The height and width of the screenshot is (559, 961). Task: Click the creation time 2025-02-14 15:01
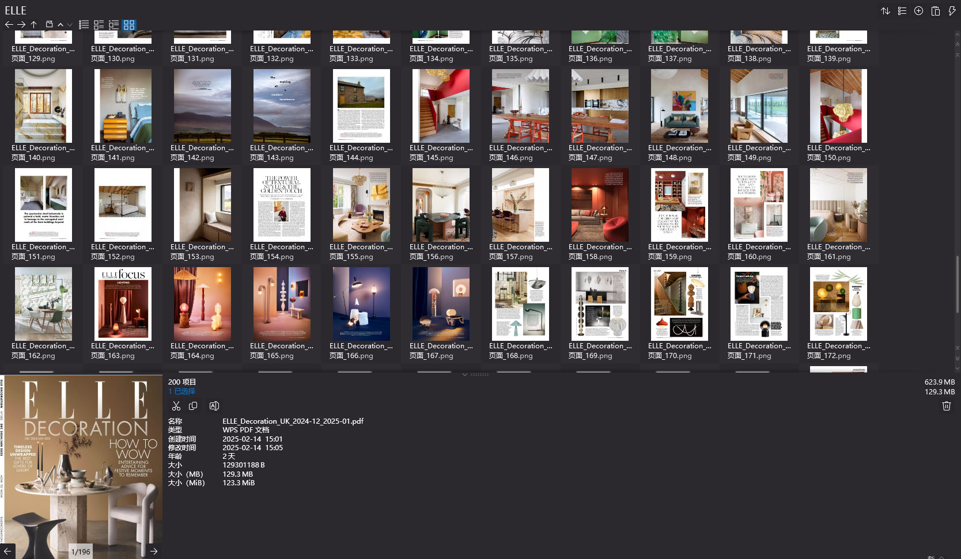(x=253, y=439)
